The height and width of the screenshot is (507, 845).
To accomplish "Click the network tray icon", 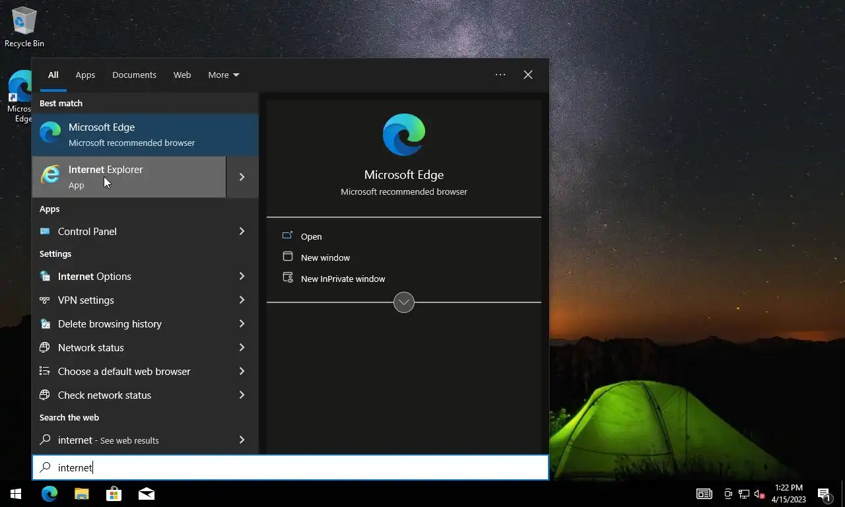I will point(743,494).
